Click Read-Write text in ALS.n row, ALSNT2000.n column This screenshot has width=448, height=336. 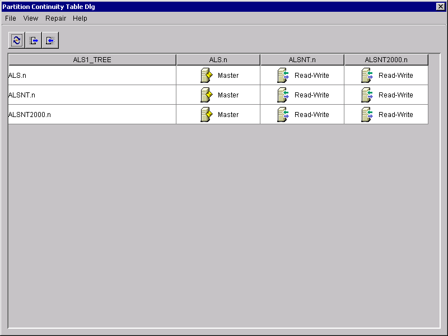click(396, 76)
